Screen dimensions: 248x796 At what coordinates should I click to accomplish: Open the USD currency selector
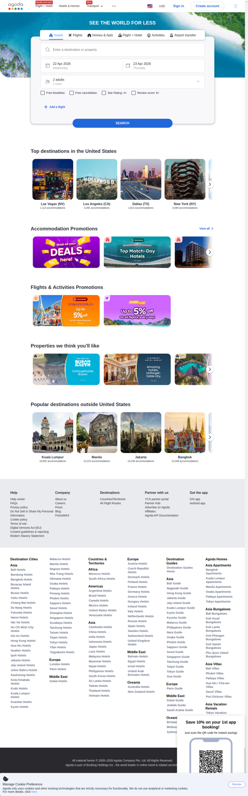click(x=162, y=6)
